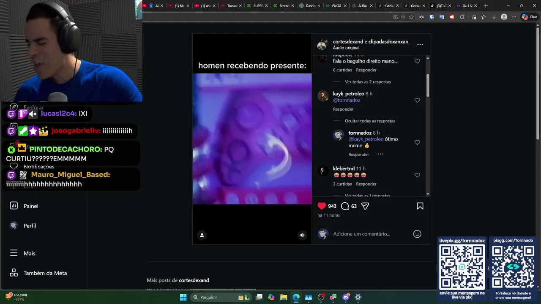Image resolution: width=541 pixels, height=304 pixels.
Task: Open cortesdexand link under 'Mais posts de'
Action: [194, 280]
